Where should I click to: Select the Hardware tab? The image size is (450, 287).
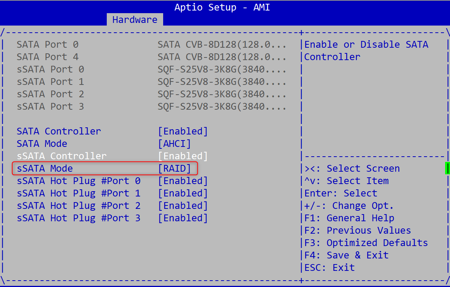pos(135,20)
